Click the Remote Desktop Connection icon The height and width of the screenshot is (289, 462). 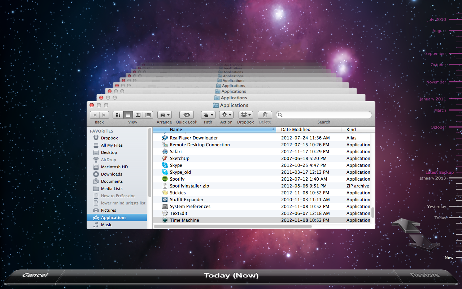(x=165, y=144)
